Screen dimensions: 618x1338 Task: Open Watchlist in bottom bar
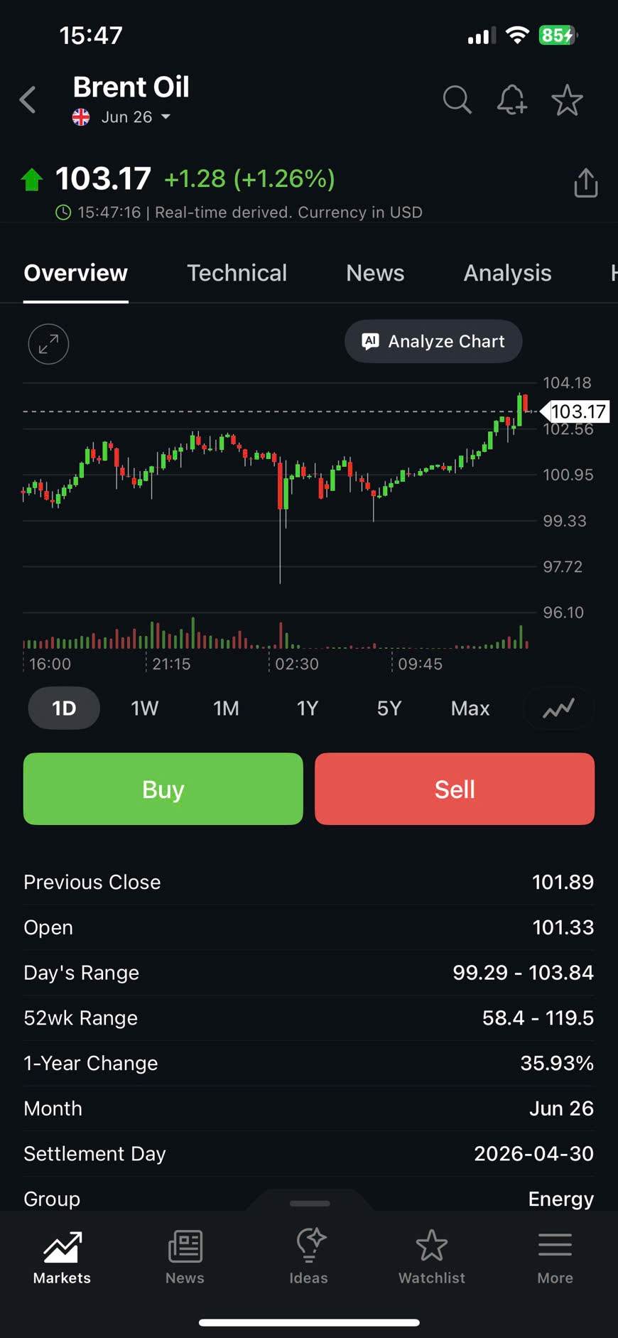432,1257
